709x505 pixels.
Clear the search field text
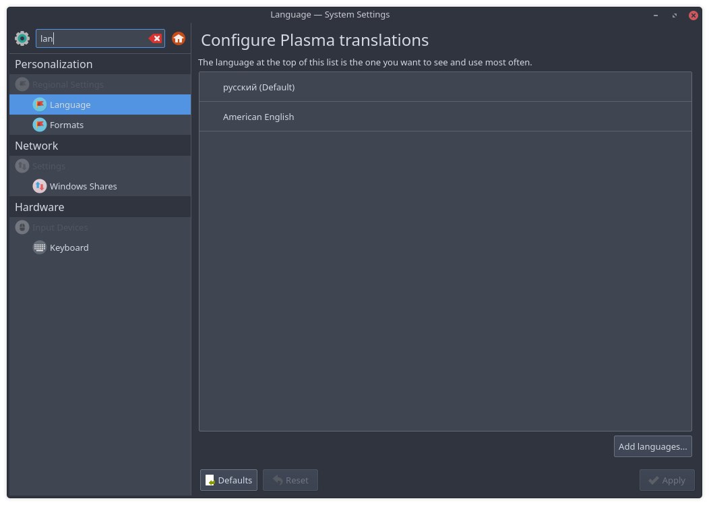coord(156,38)
